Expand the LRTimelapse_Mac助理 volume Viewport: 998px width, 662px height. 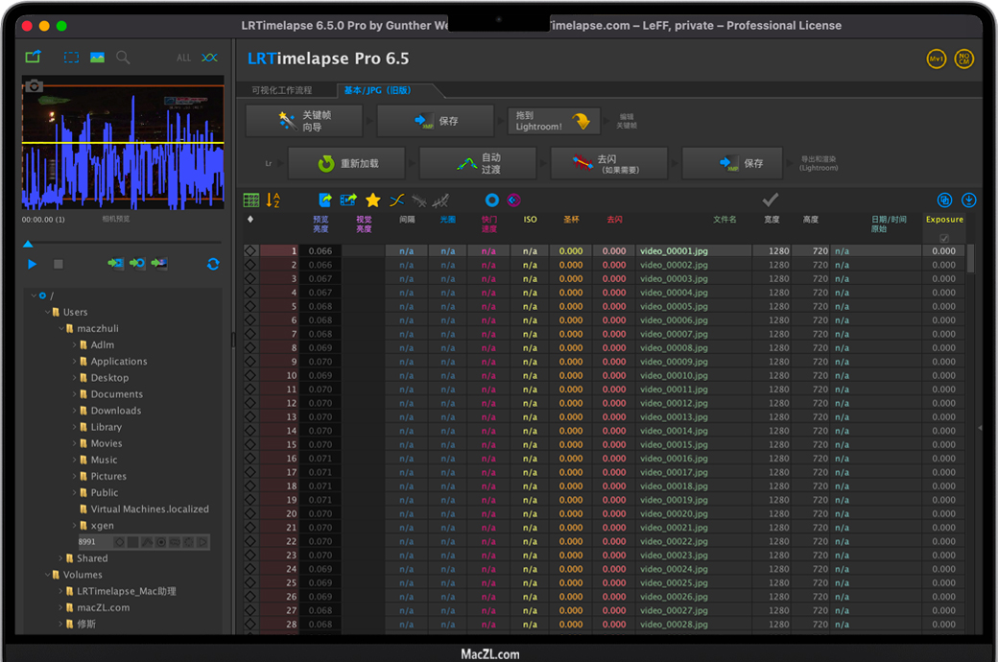coord(60,591)
